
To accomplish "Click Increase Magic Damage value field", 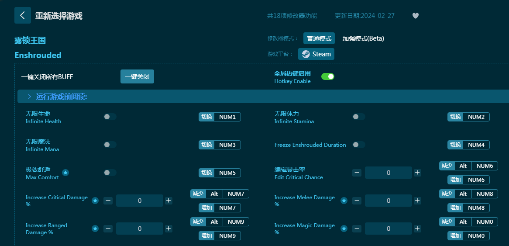I will click(x=389, y=229).
